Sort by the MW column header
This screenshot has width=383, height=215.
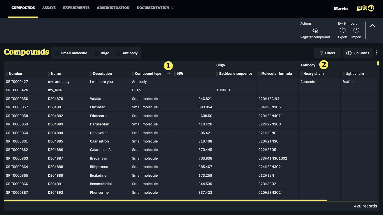(x=180, y=74)
